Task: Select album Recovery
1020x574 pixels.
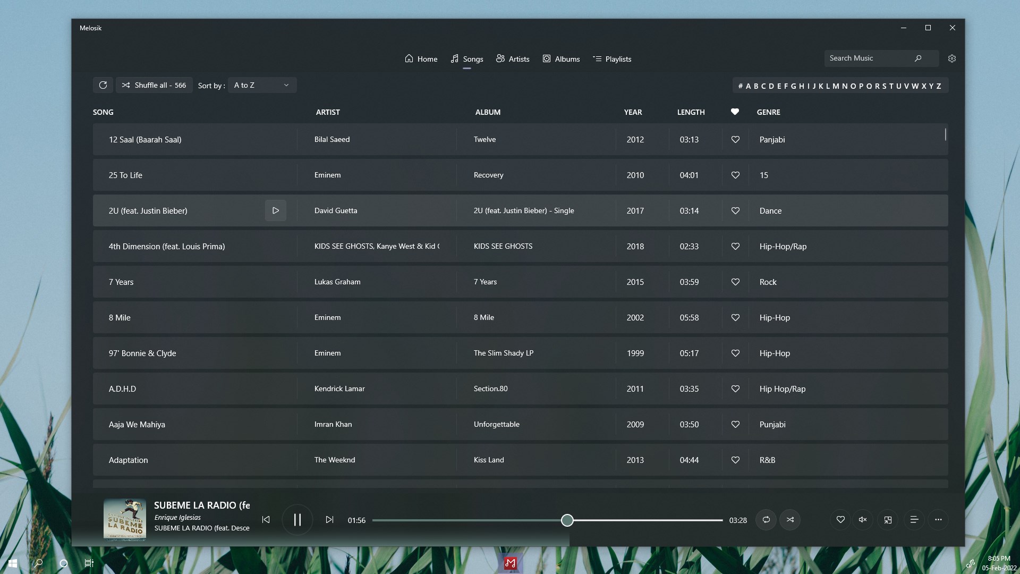Action: (488, 175)
